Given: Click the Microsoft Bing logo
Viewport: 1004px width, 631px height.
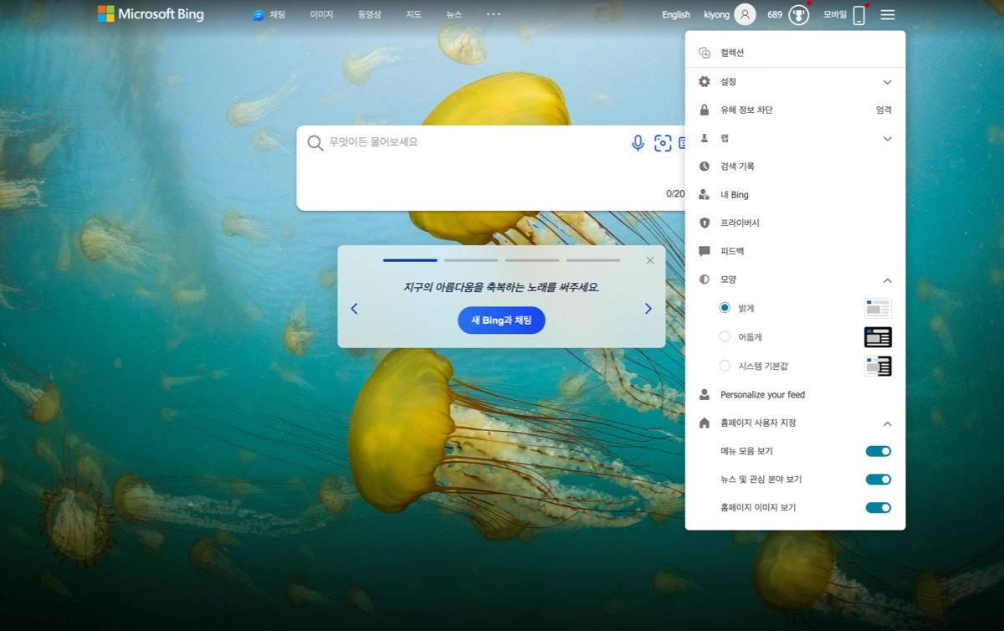Looking at the screenshot, I should tap(151, 14).
